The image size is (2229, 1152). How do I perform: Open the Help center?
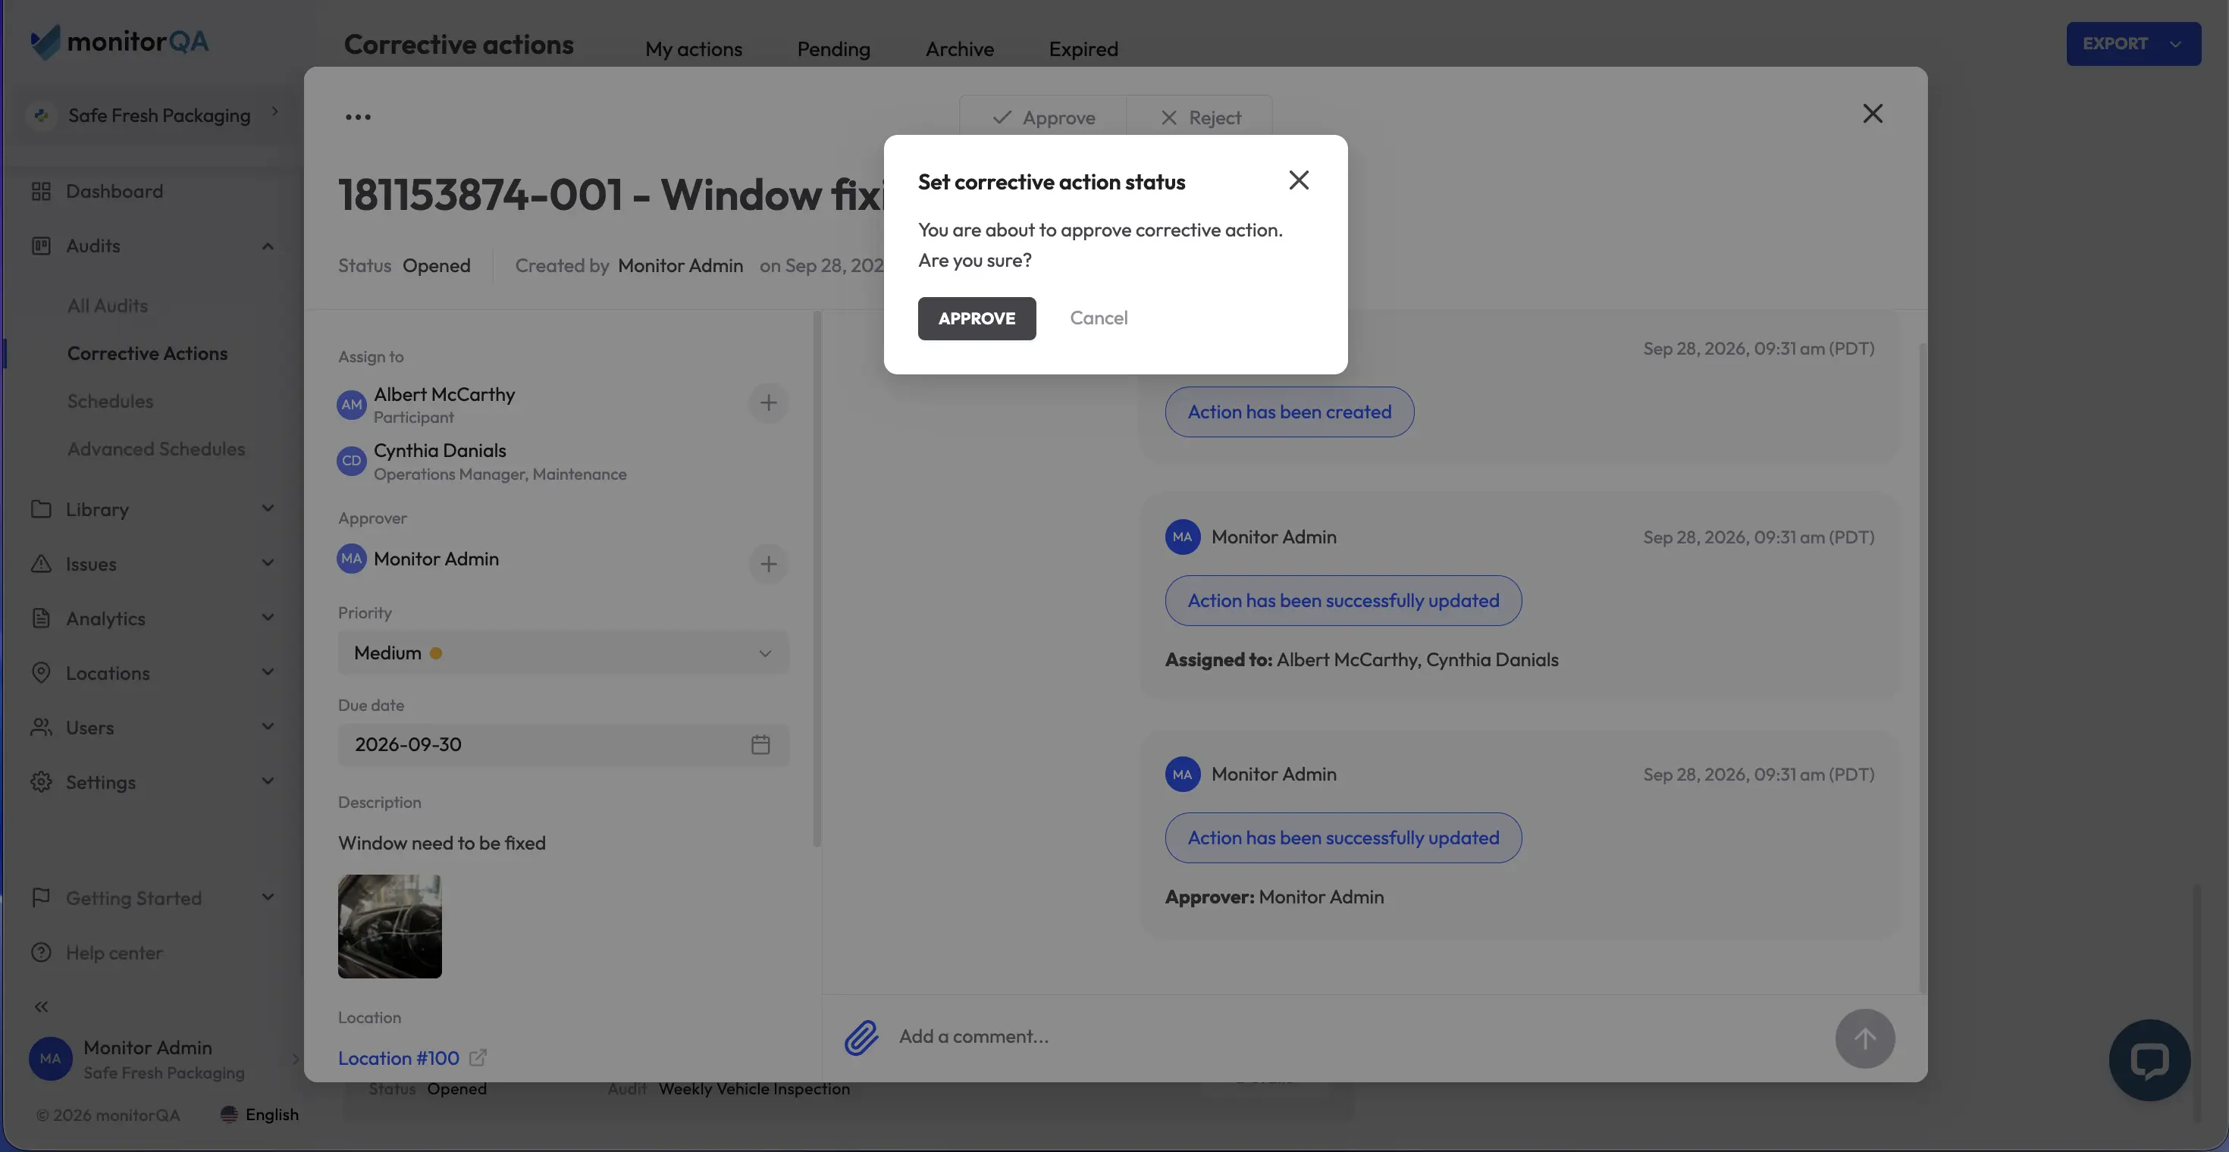[114, 953]
